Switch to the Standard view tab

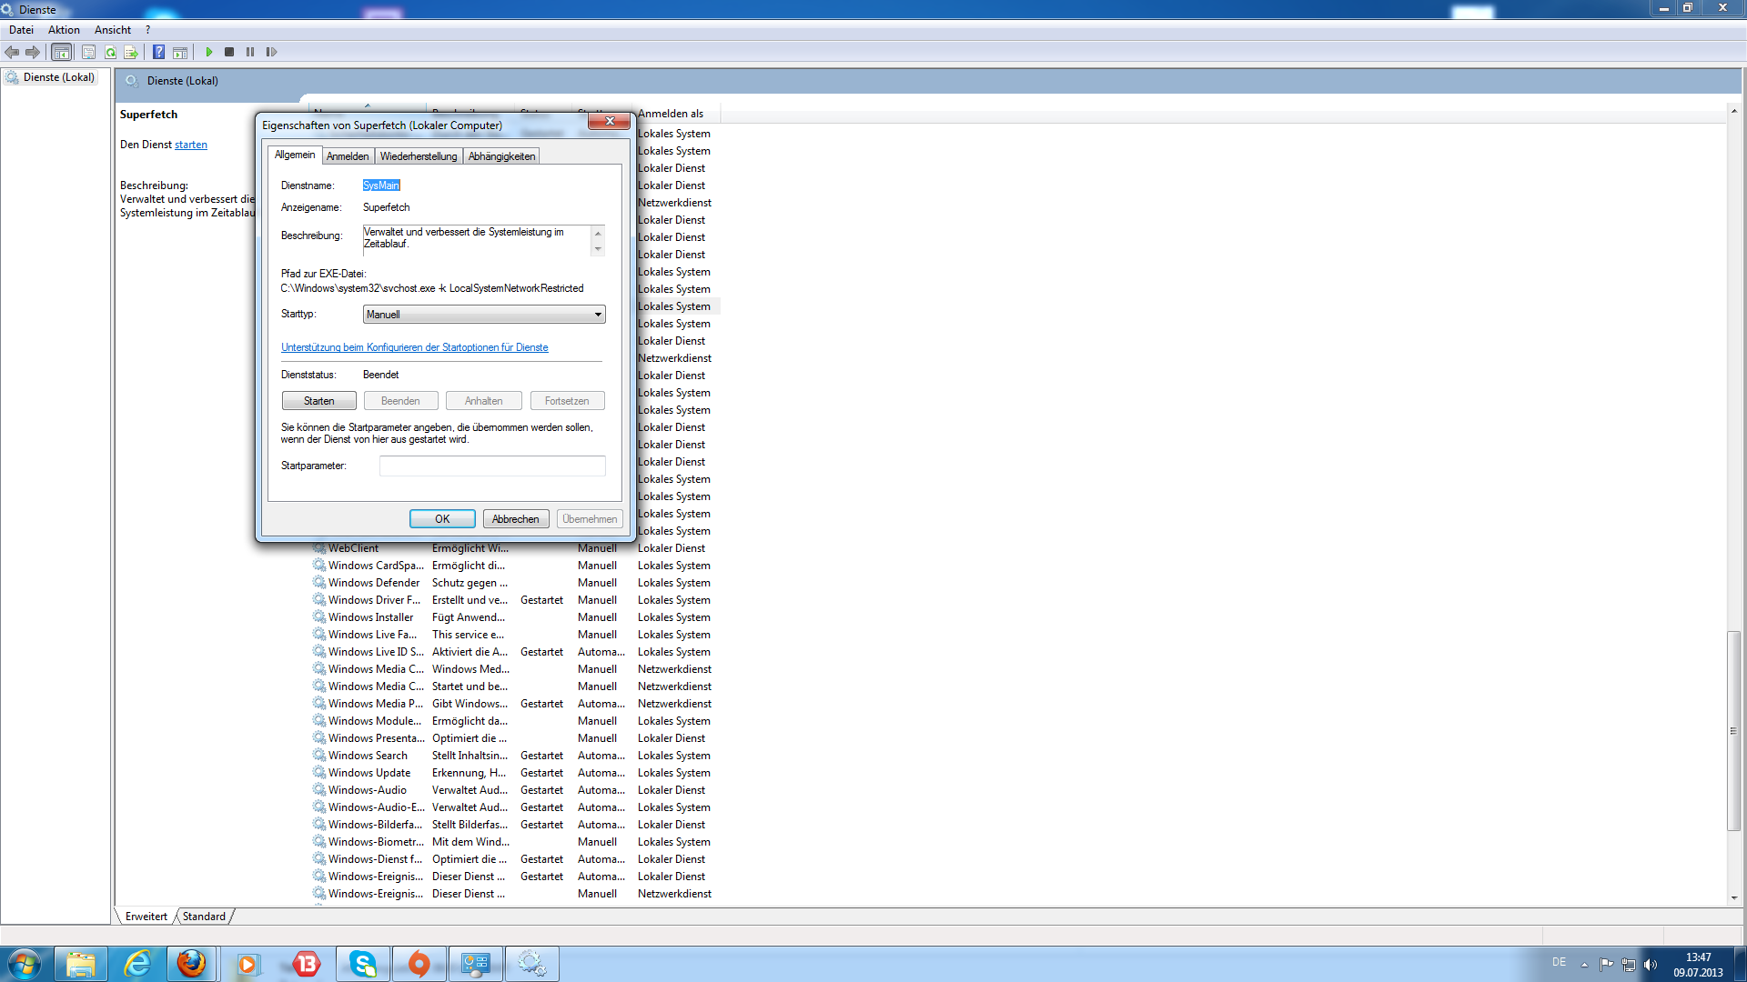tap(204, 917)
